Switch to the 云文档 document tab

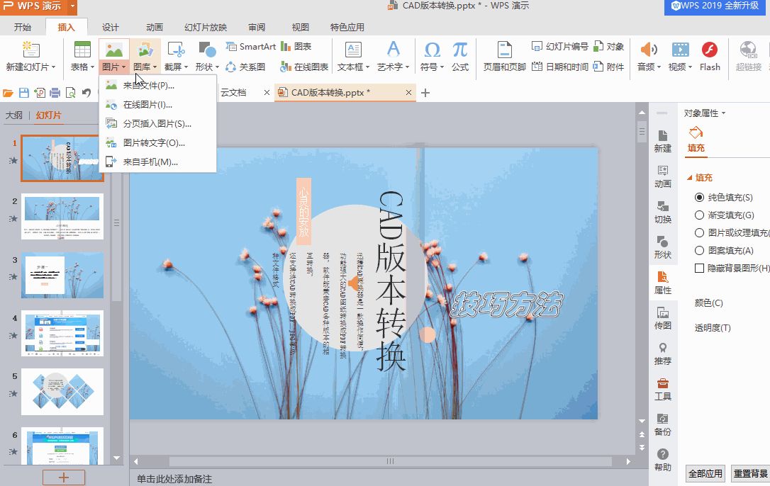click(x=233, y=92)
